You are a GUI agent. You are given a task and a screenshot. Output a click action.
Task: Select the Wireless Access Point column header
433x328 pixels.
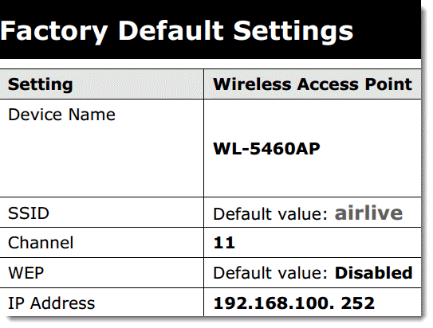click(313, 84)
